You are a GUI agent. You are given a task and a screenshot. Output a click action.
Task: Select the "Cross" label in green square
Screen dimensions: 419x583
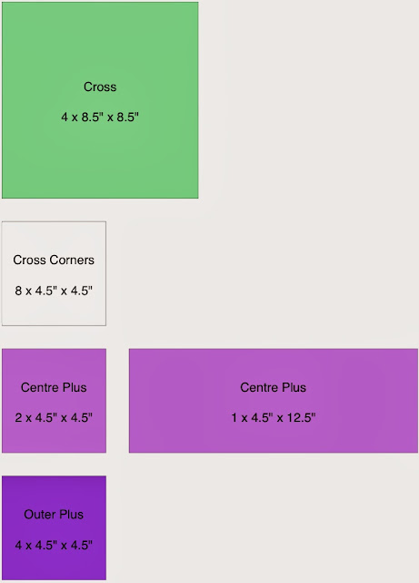point(100,87)
